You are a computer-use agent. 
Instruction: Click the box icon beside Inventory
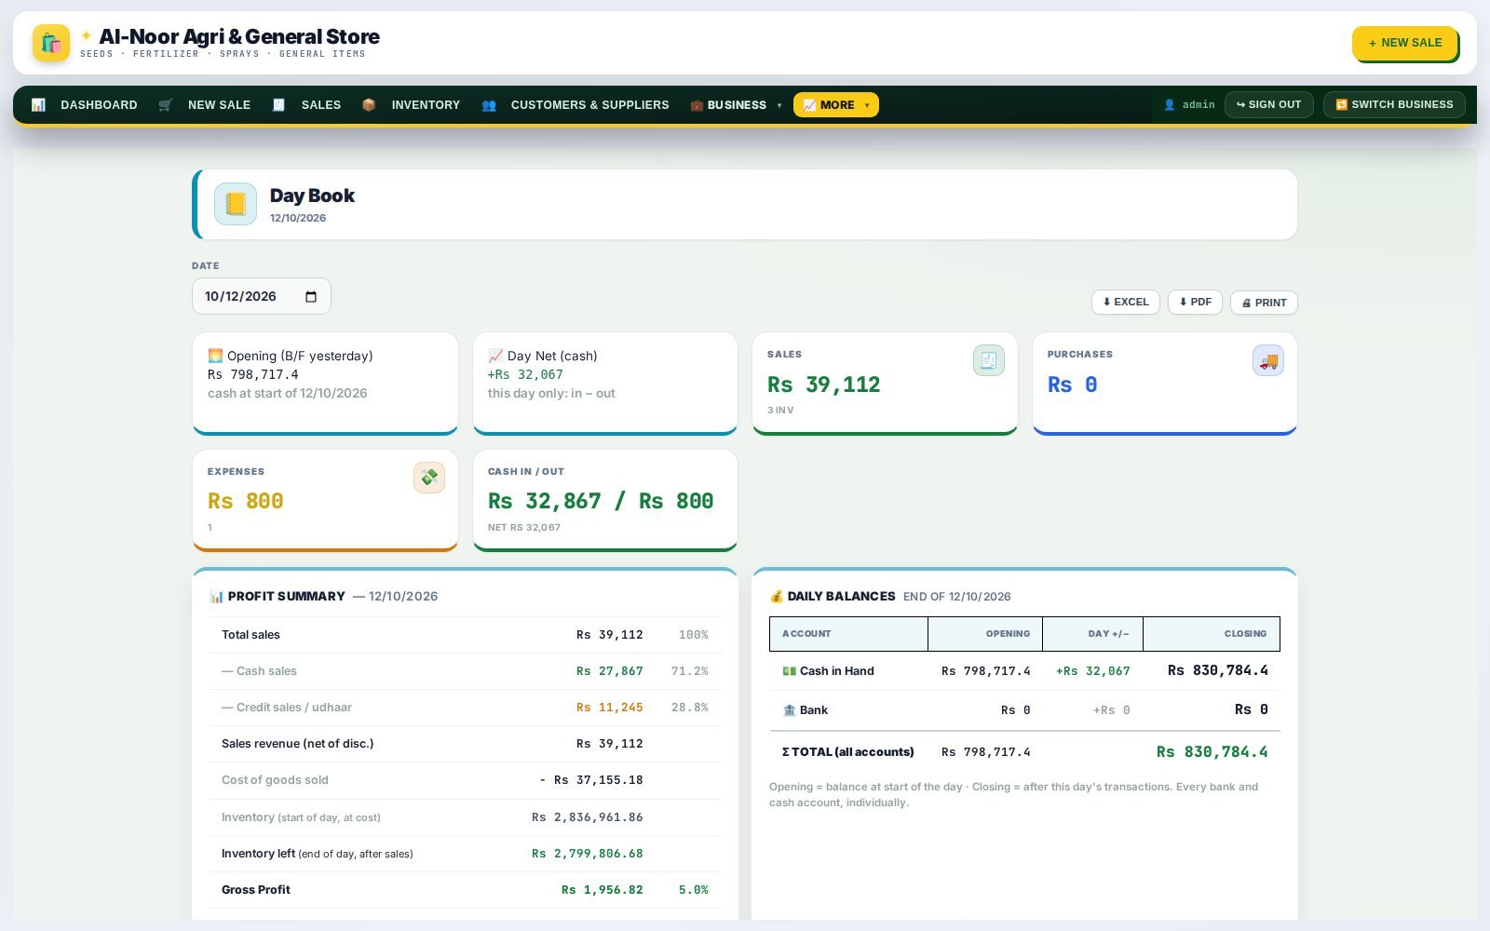369,105
